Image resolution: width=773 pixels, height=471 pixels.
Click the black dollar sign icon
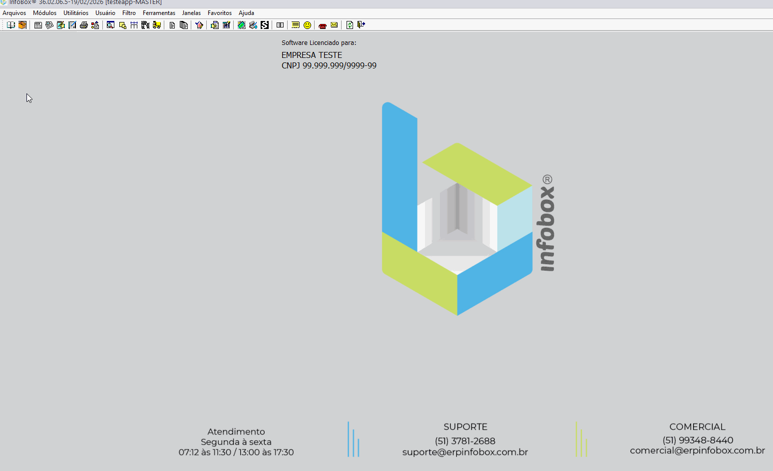(x=265, y=25)
